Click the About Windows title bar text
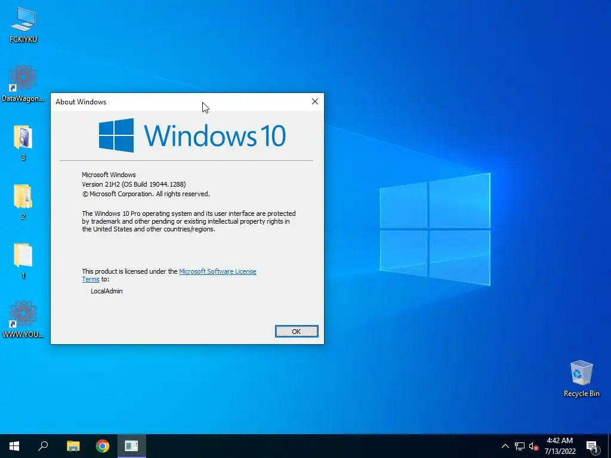This screenshot has height=458, width=611. 81,102
